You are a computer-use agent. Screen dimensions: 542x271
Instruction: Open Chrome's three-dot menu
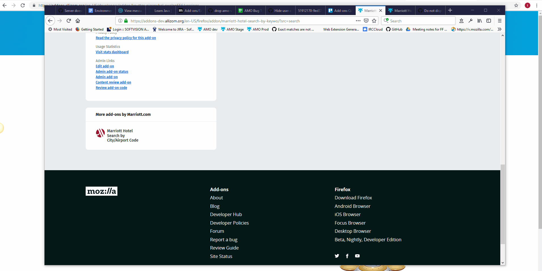point(537,5)
